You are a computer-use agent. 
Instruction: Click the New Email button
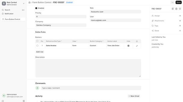click(x=134, y=96)
